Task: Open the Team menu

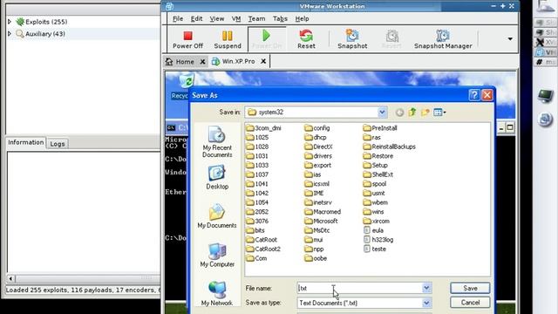Action: [256, 19]
